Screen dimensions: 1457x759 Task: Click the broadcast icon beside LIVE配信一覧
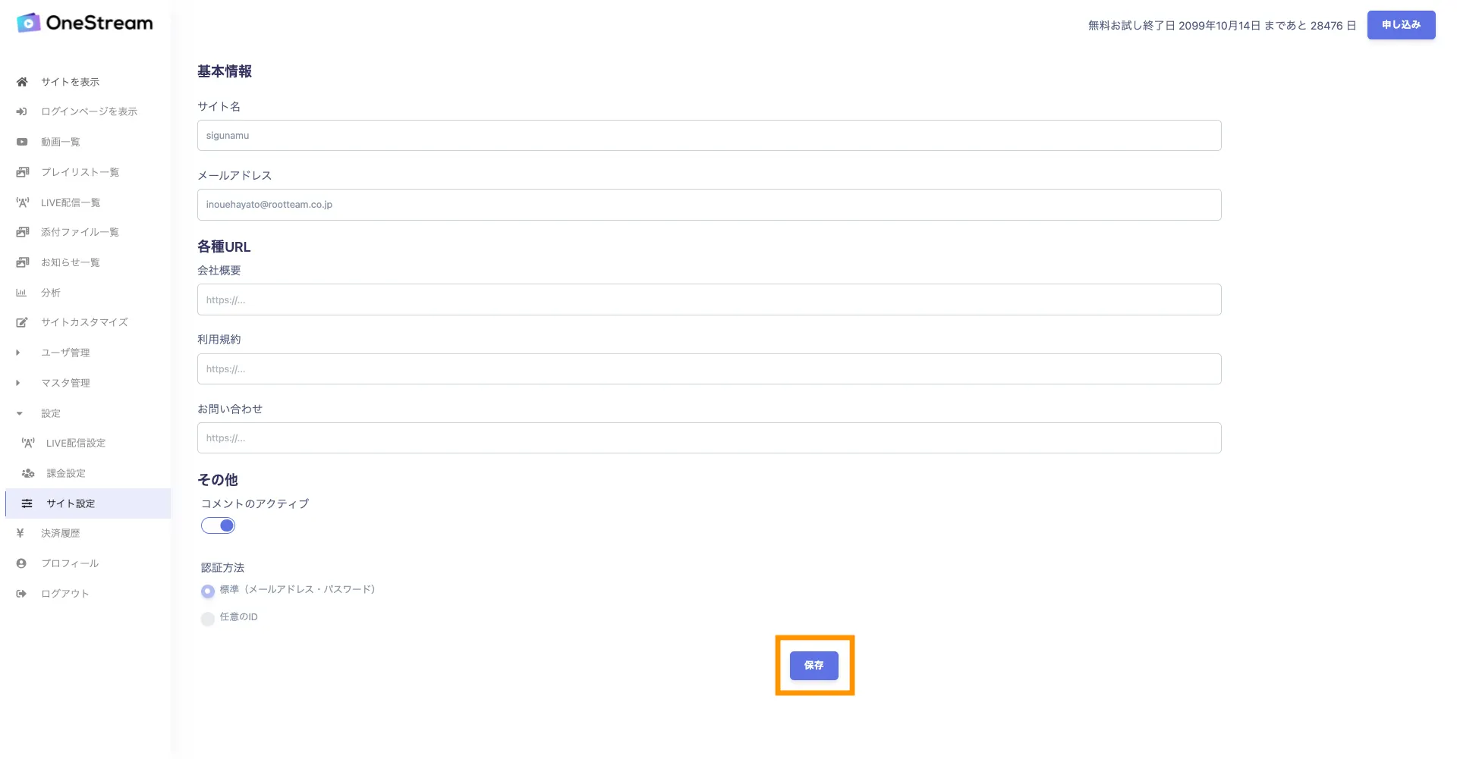point(23,202)
